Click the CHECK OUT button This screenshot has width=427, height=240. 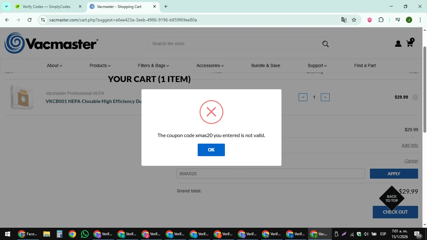(395, 212)
